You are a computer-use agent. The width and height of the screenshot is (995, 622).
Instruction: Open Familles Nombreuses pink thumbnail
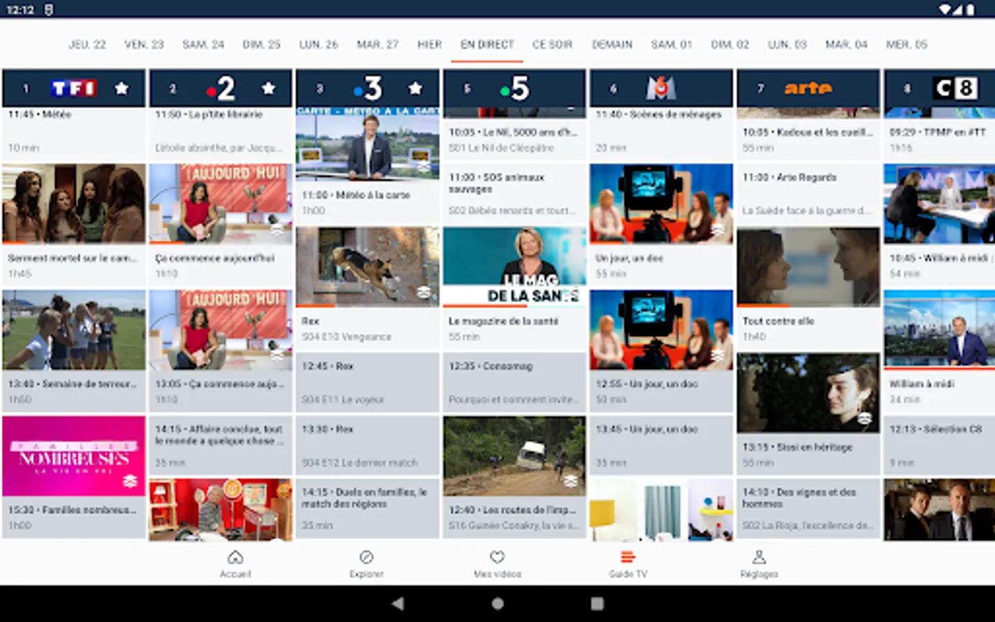74,455
